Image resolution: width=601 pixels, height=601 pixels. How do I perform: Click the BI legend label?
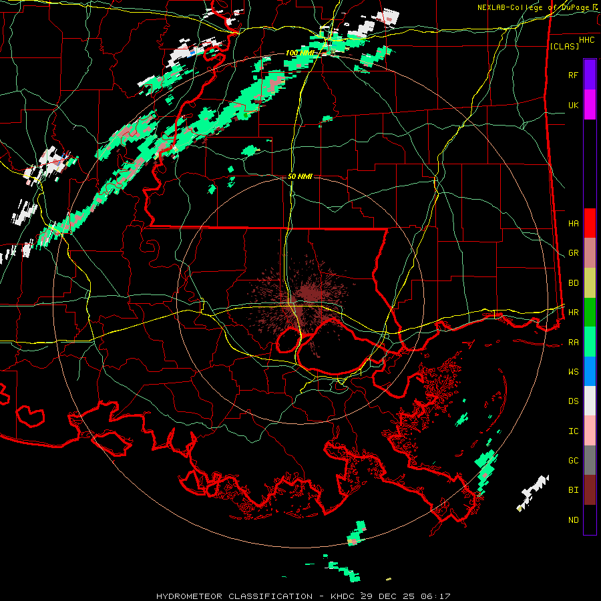click(x=573, y=490)
